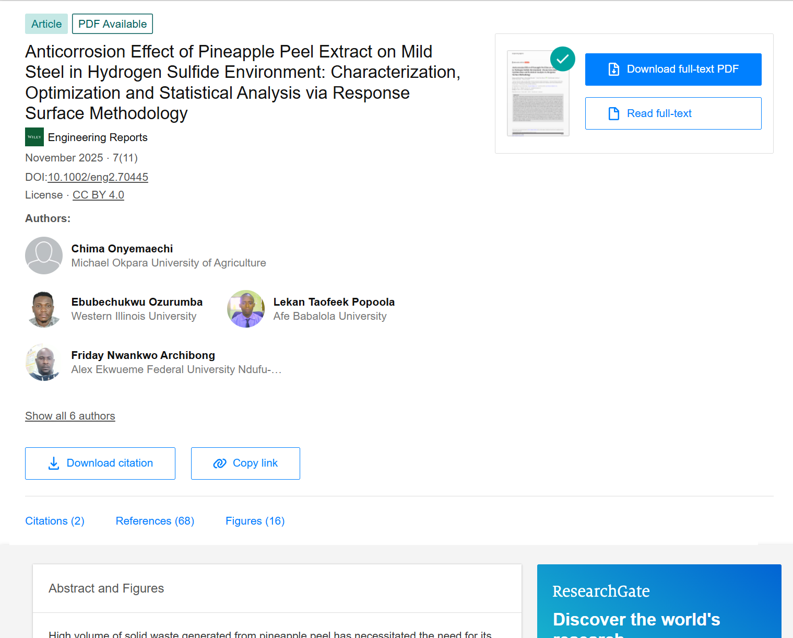Screen dimensions: 793x638
Task: Switch to the References (68) tab
Action: pos(155,521)
